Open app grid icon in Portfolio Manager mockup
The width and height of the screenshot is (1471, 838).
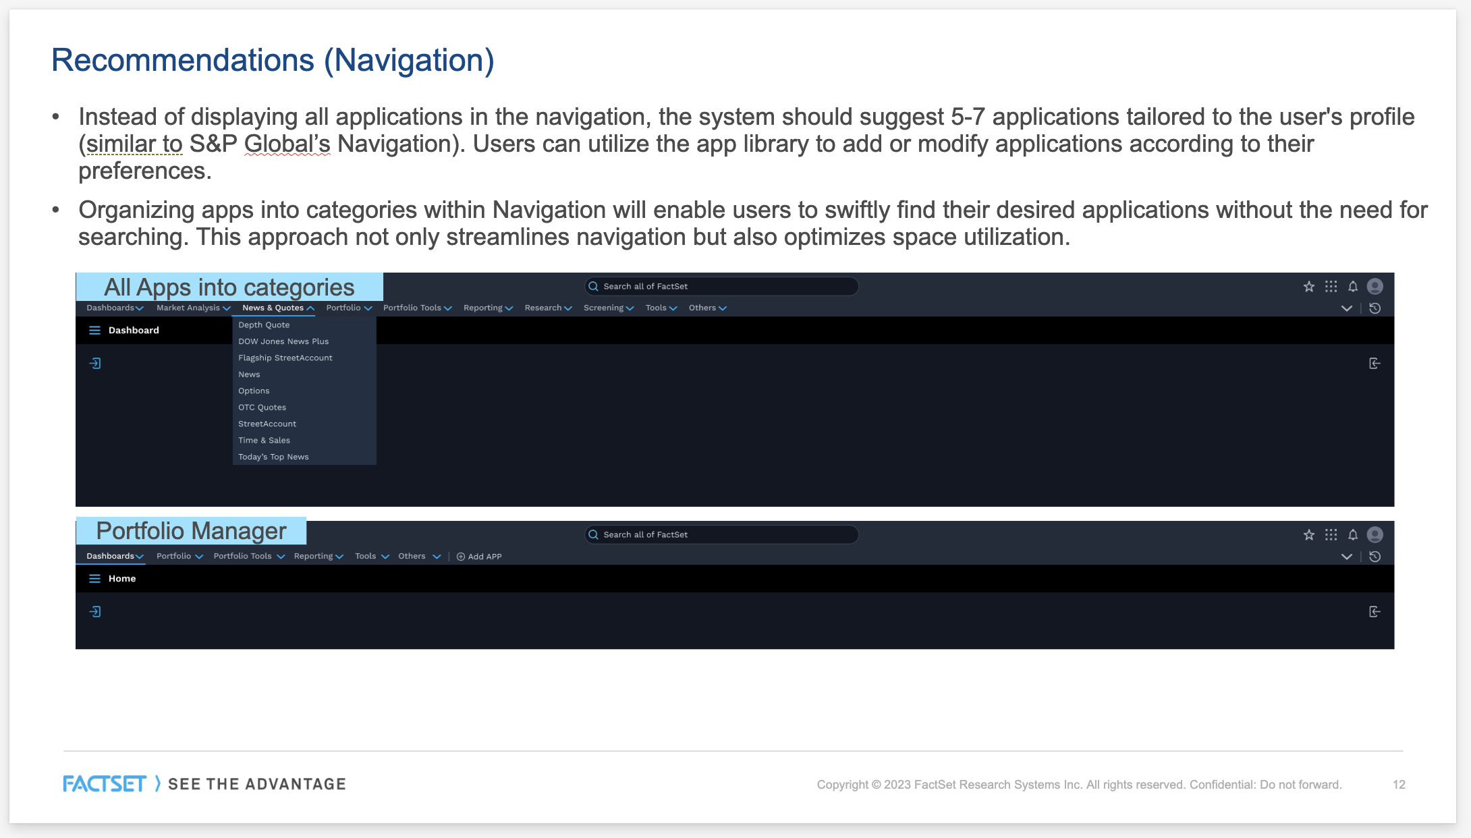click(x=1331, y=535)
